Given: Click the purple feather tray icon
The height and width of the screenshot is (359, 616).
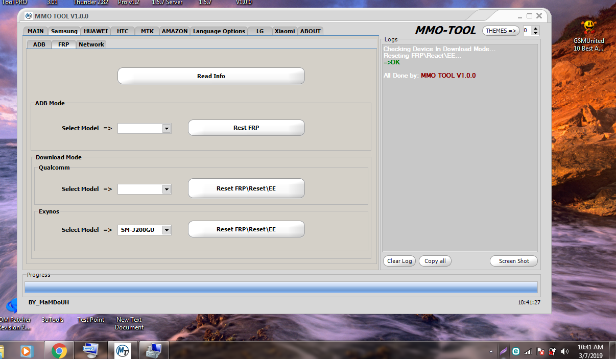Looking at the screenshot, I should coord(504,351).
